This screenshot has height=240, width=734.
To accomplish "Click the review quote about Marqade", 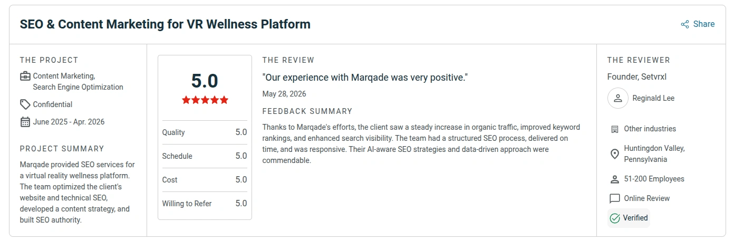I will 365,78.
